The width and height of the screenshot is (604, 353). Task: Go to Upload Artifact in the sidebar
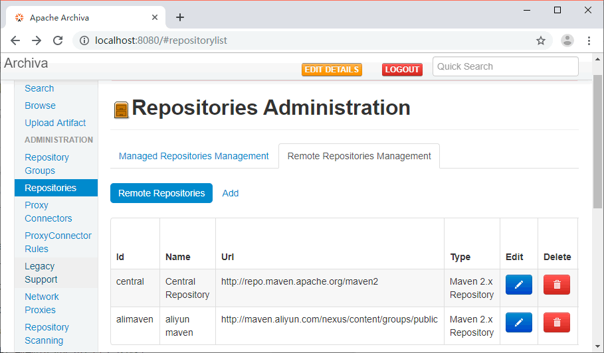[55, 123]
